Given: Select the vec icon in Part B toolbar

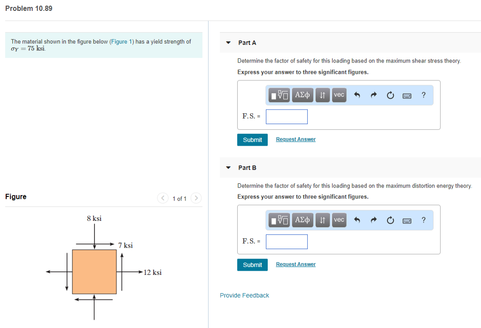Looking at the screenshot, I should 339,220.
